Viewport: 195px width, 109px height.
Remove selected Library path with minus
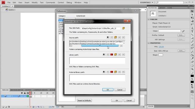pyautogui.click(x=108, y=54)
